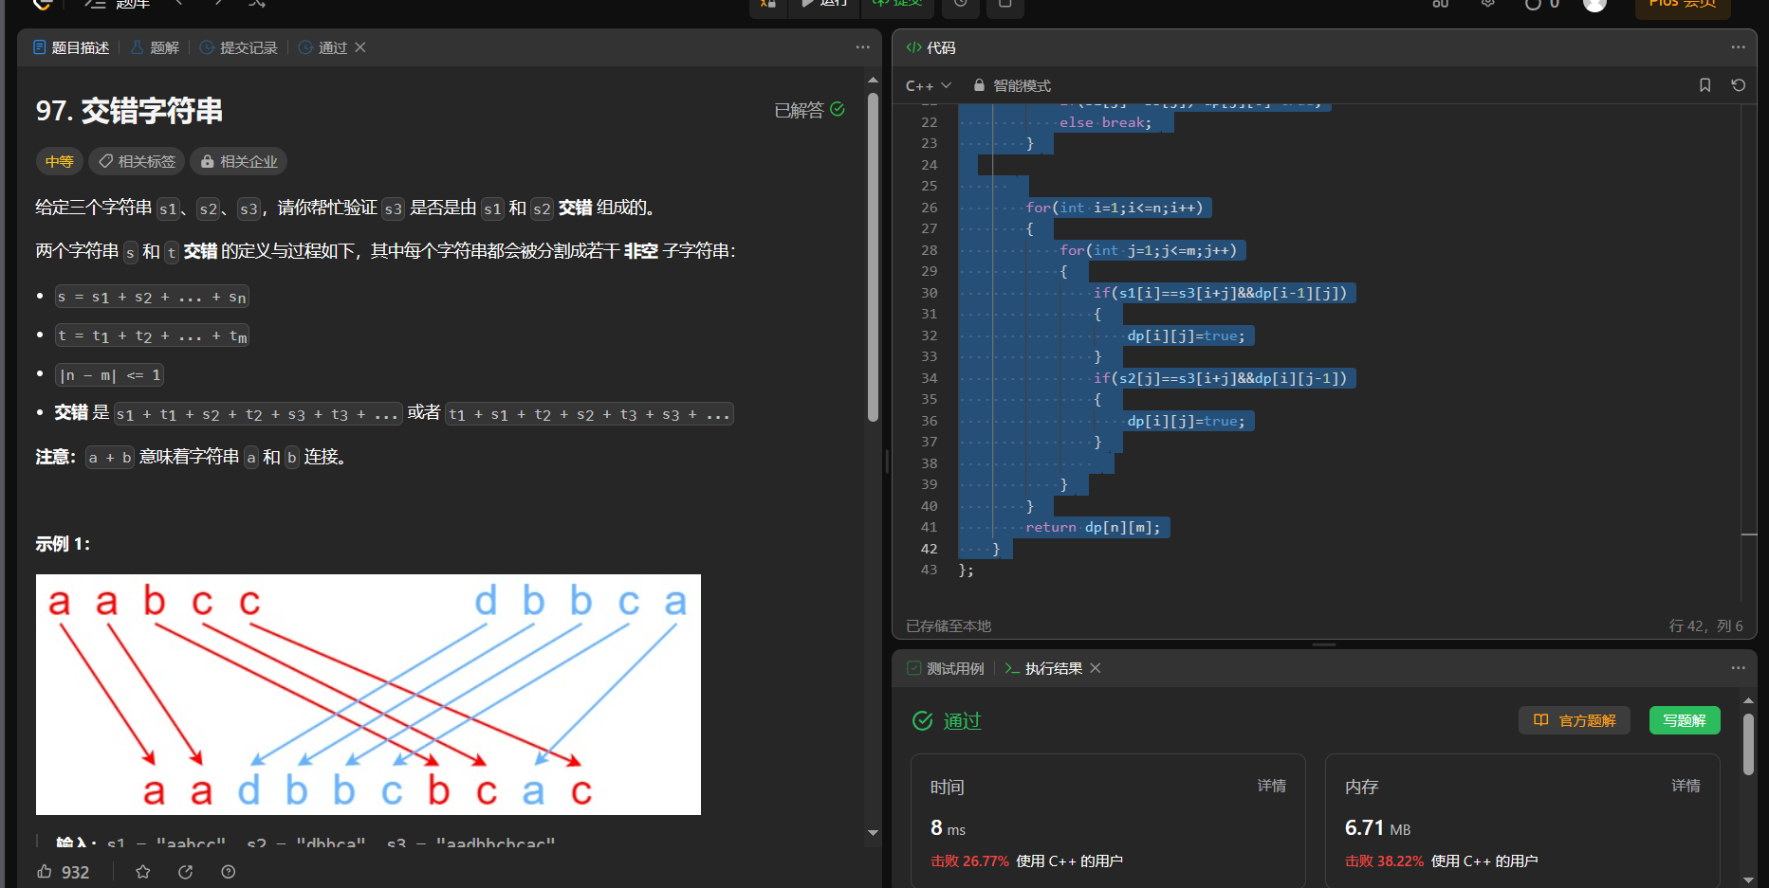Click 'else break;' on line 22
The height and width of the screenshot is (888, 1769).
(1105, 122)
